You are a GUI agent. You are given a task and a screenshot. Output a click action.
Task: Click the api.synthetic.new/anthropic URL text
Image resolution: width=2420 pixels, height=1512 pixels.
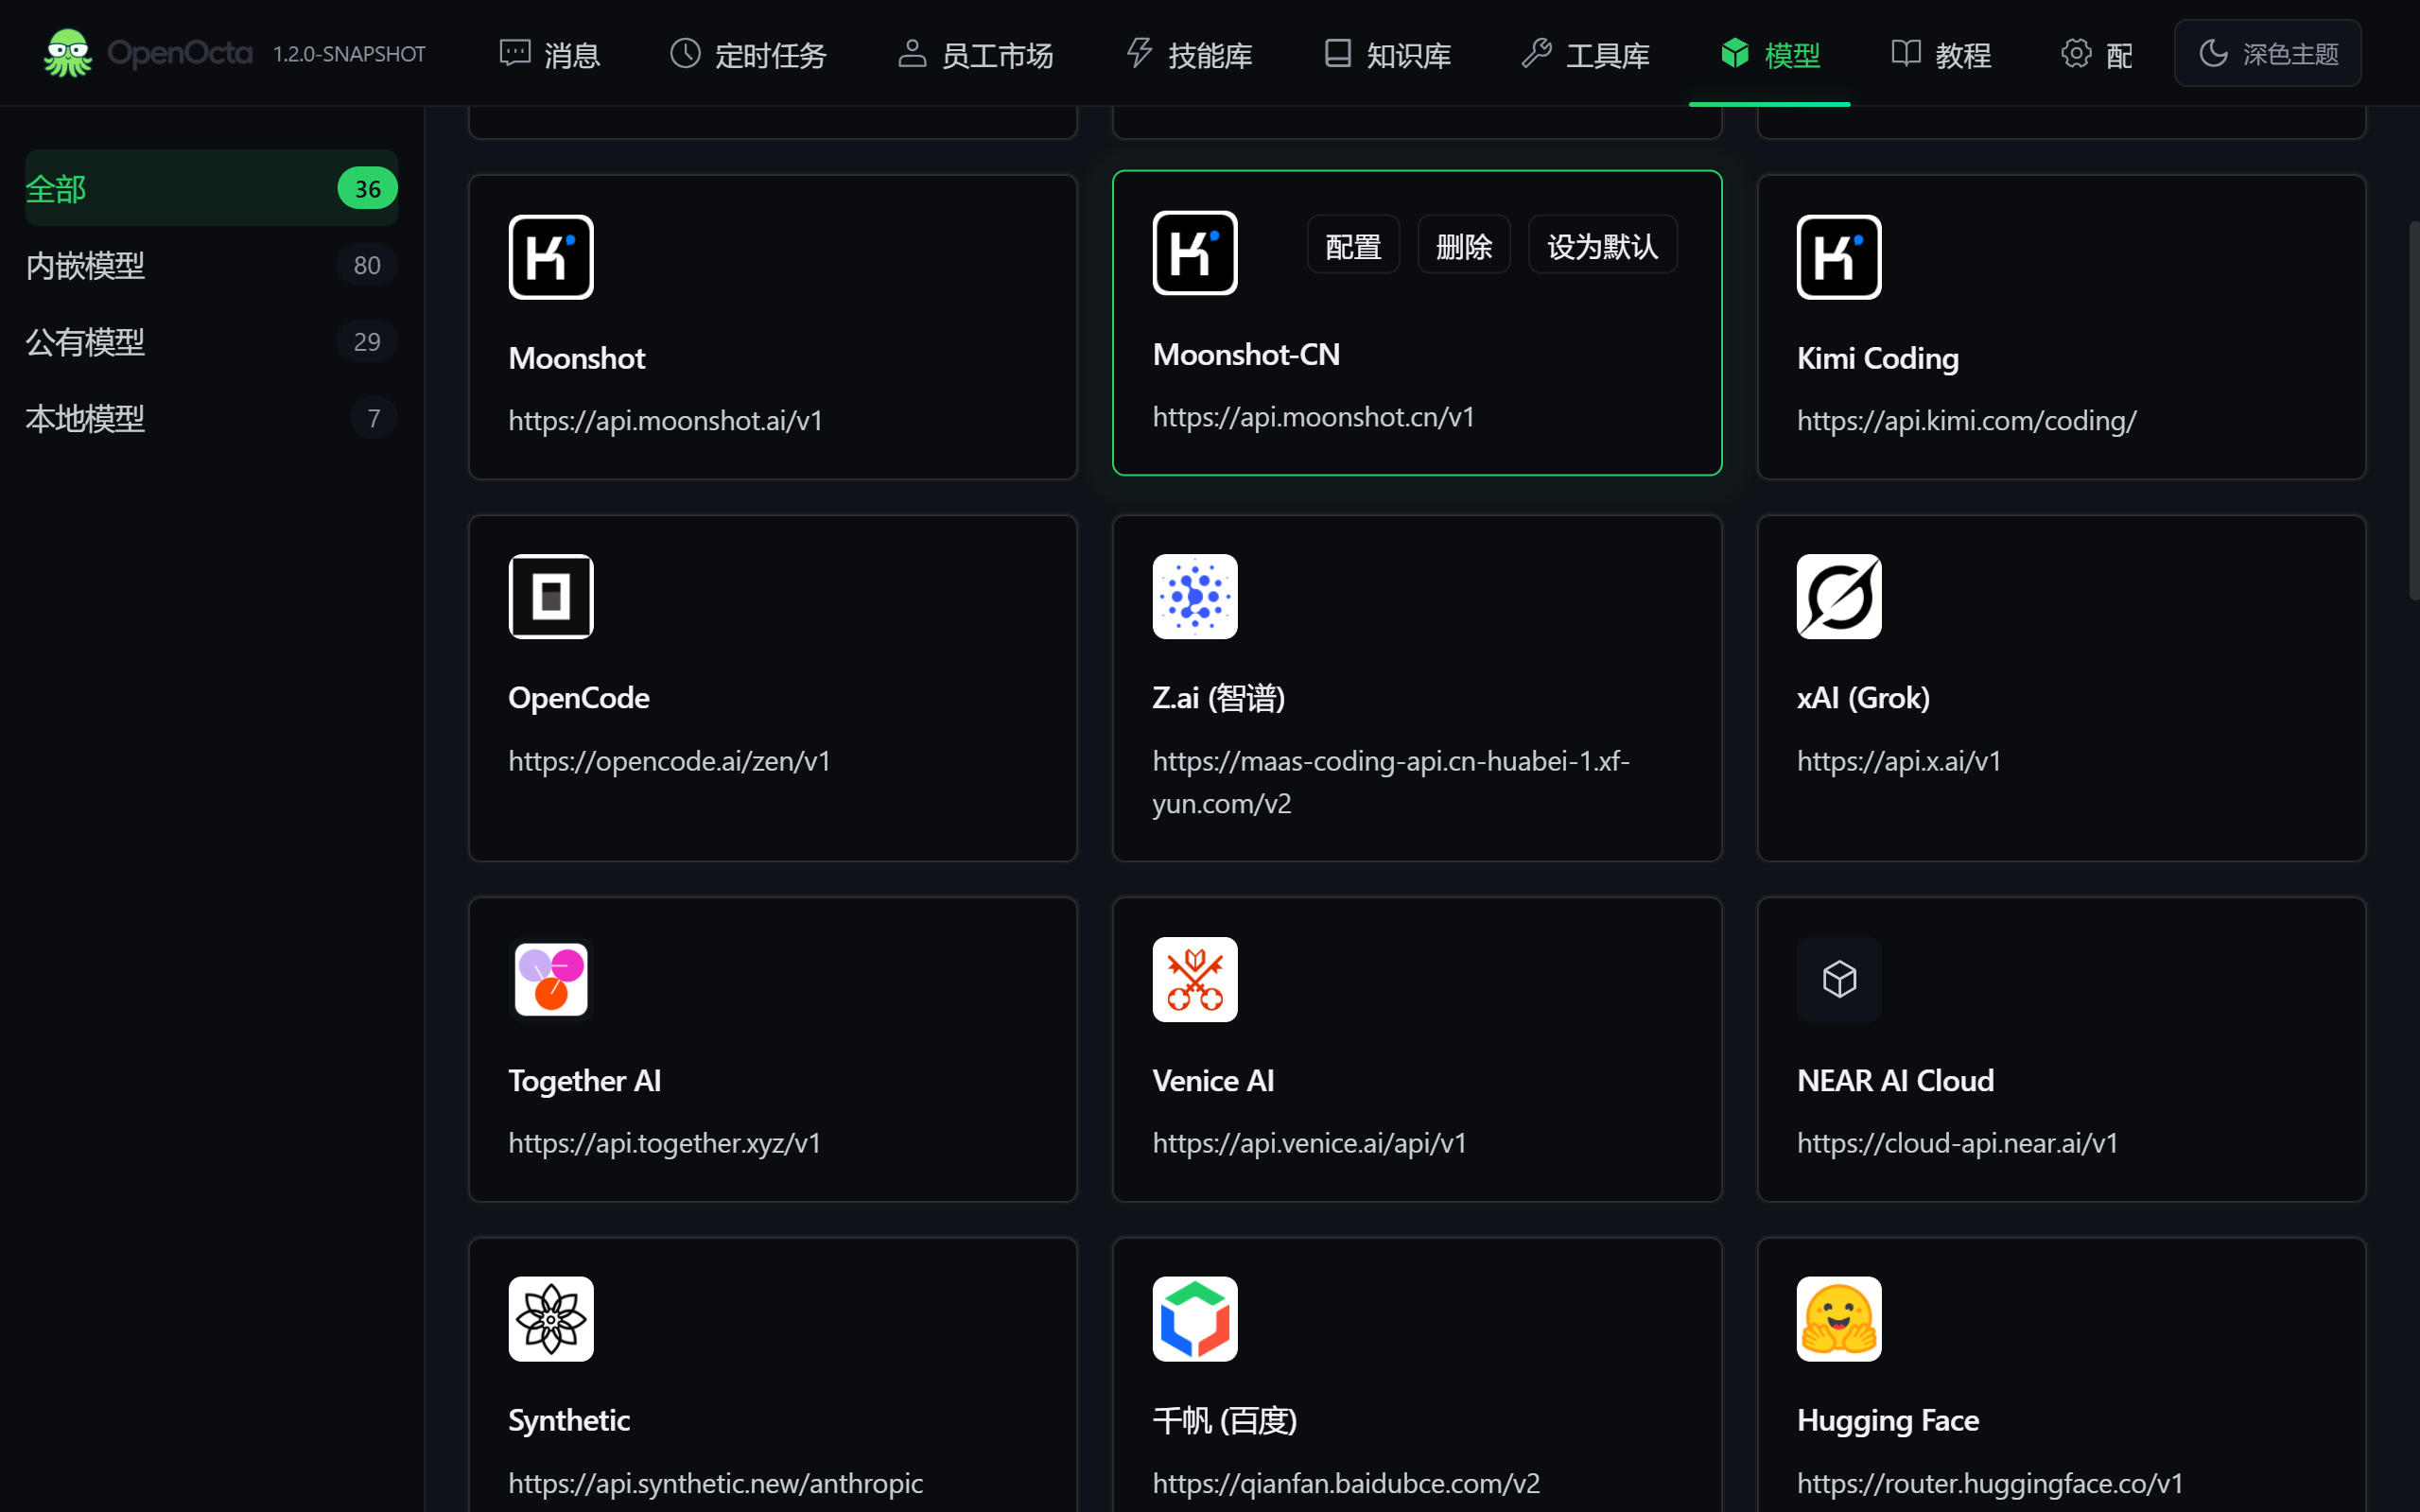715,1482
